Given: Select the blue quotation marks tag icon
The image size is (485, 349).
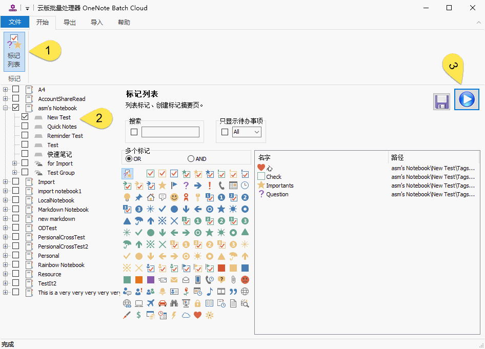Looking at the screenshot, I should coord(233,292).
